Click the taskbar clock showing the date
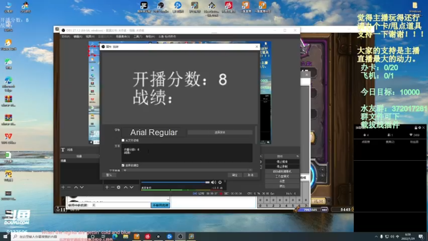Screen dimensions: 428x241 408,237
